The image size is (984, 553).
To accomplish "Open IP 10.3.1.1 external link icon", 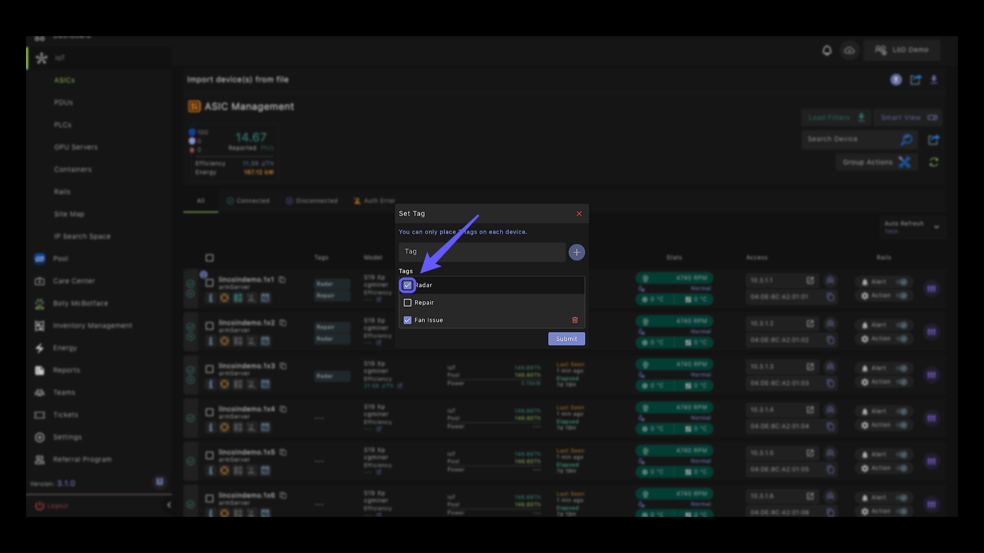I will click(810, 281).
